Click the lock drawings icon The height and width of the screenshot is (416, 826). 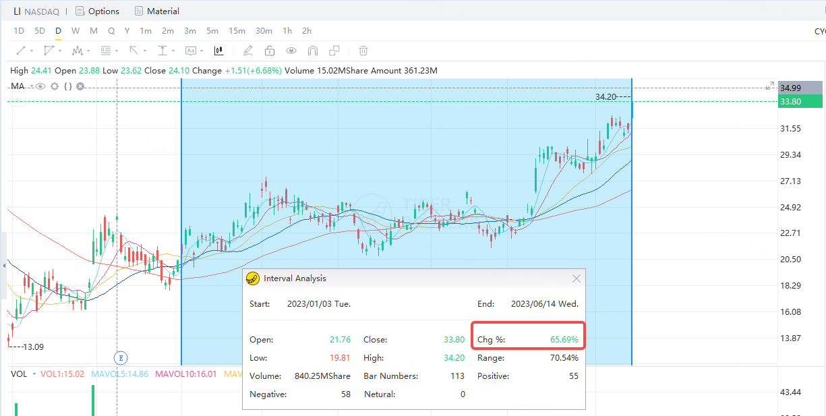point(270,51)
